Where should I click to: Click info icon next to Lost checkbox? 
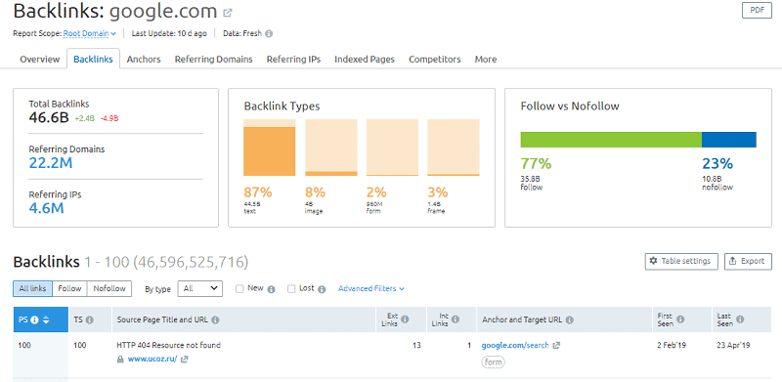[x=322, y=289]
